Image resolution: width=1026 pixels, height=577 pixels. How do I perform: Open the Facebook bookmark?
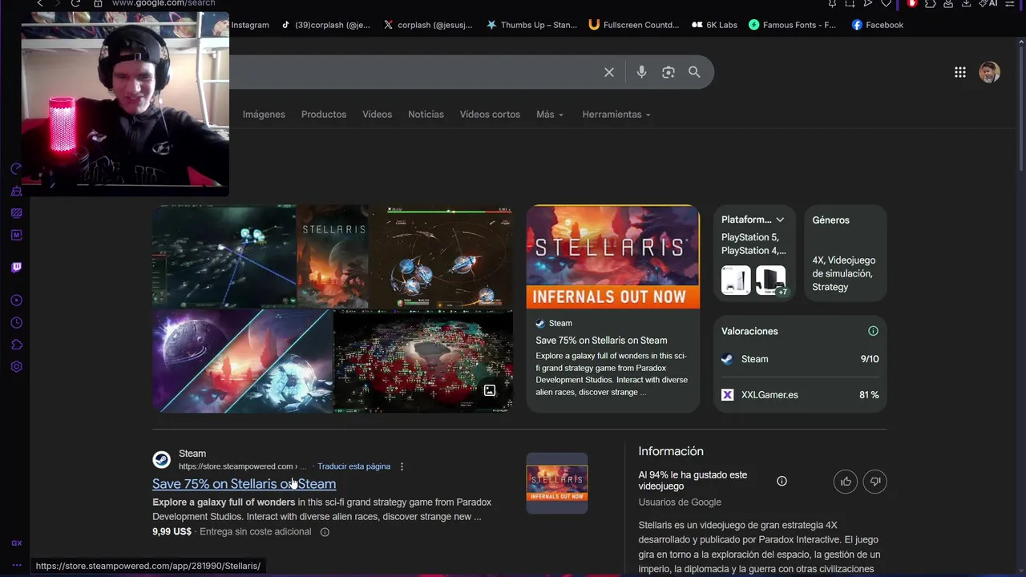877,25
